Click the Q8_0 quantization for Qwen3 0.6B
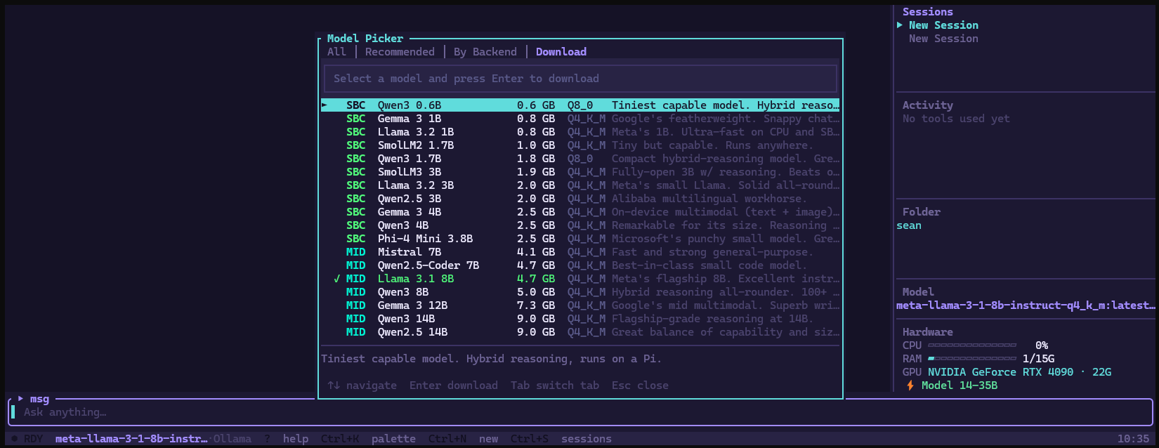The image size is (1159, 448). click(x=580, y=105)
